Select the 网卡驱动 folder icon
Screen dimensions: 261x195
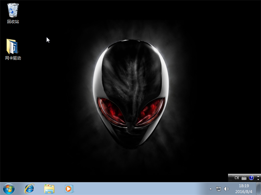[x=13, y=46]
